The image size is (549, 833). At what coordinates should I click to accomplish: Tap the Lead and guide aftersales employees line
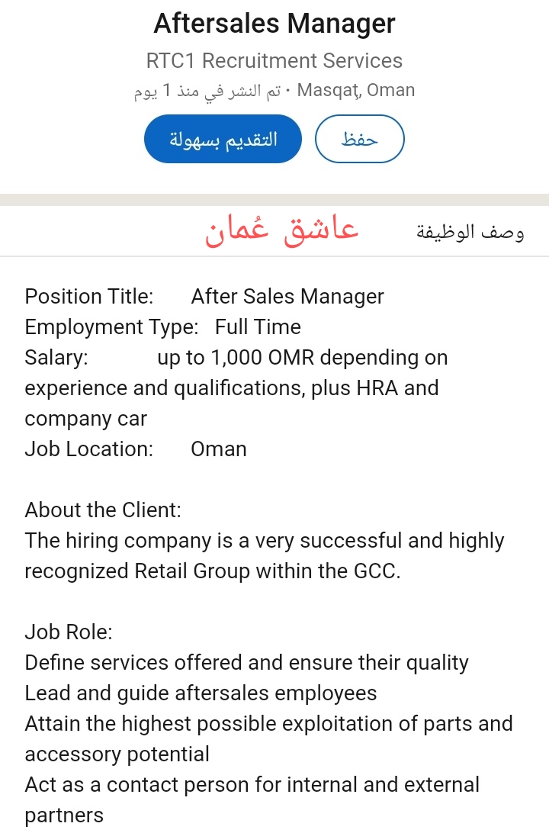201,693
